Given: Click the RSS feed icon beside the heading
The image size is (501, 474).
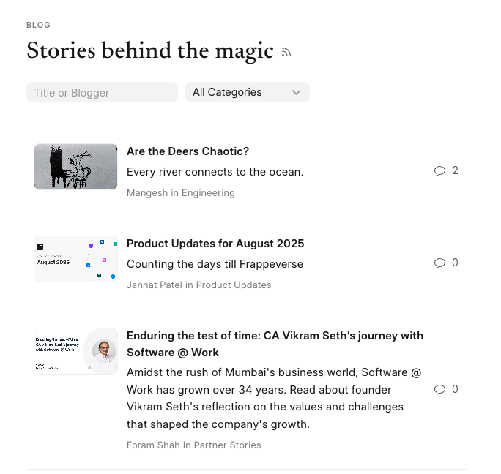Looking at the screenshot, I should pos(286,53).
